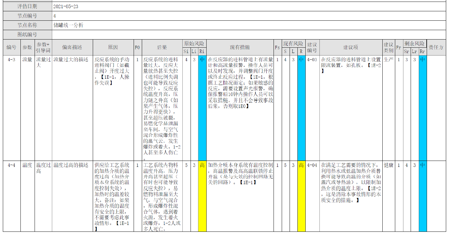Select the Ri sub-header
Viewport: 449px width, 234px height.
(202, 51)
